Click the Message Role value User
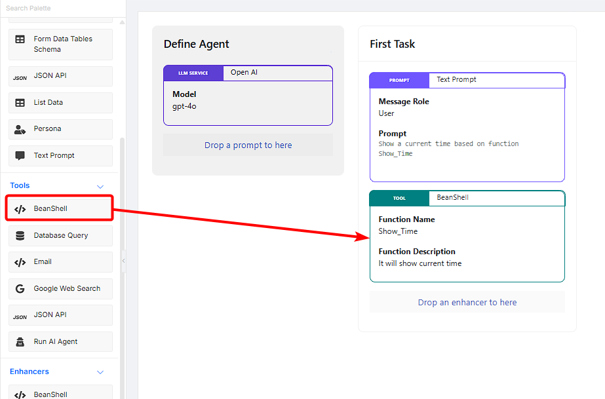The width and height of the screenshot is (605, 399). pyautogui.click(x=386, y=113)
